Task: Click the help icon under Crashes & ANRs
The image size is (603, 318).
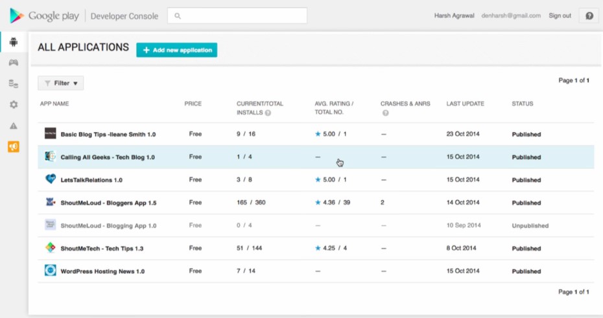Action: pyautogui.click(x=385, y=113)
